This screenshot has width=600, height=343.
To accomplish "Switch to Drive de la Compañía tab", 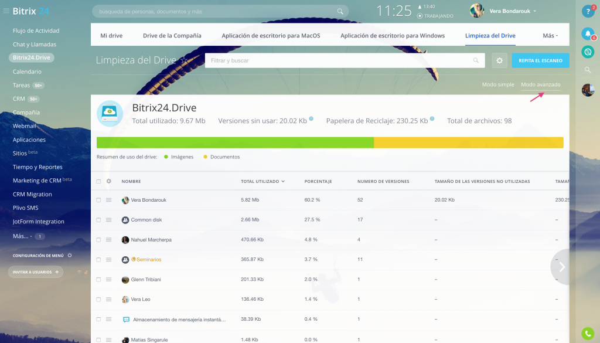I will (172, 36).
